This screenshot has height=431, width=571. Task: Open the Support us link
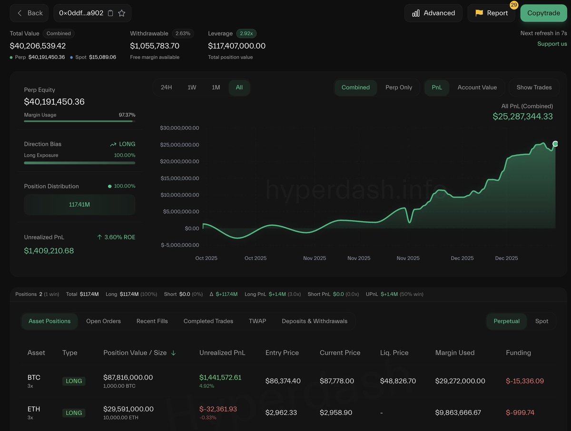click(552, 43)
